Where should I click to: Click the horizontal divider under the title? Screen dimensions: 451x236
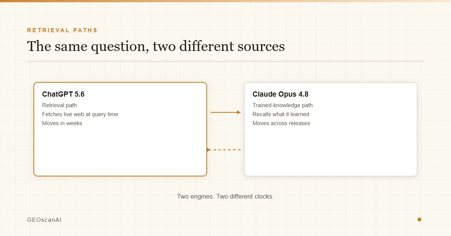(225, 61)
